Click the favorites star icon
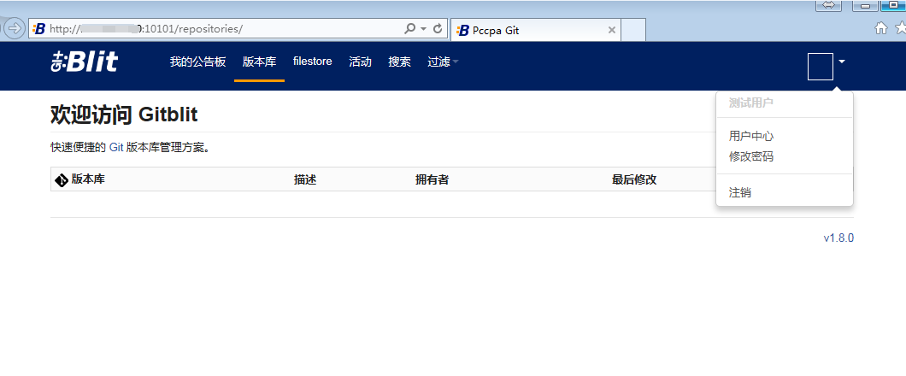Viewport: 906px width, 376px height. click(900, 27)
